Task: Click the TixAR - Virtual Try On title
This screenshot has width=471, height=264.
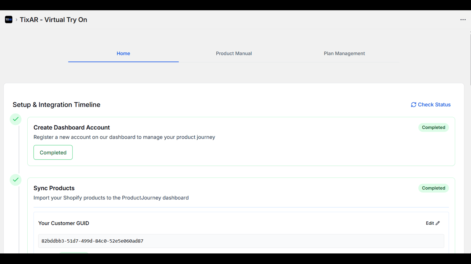Action: pyautogui.click(x=53, y=20)
